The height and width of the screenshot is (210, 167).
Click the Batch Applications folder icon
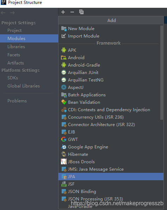click(x=64, y=95)
